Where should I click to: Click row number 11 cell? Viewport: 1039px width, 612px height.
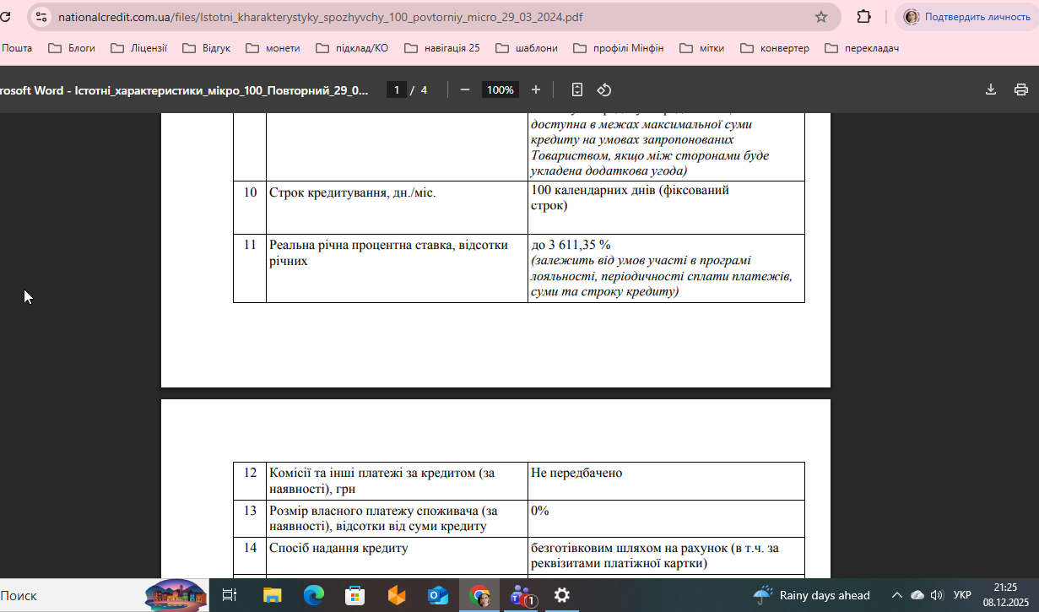pos(250,268)
